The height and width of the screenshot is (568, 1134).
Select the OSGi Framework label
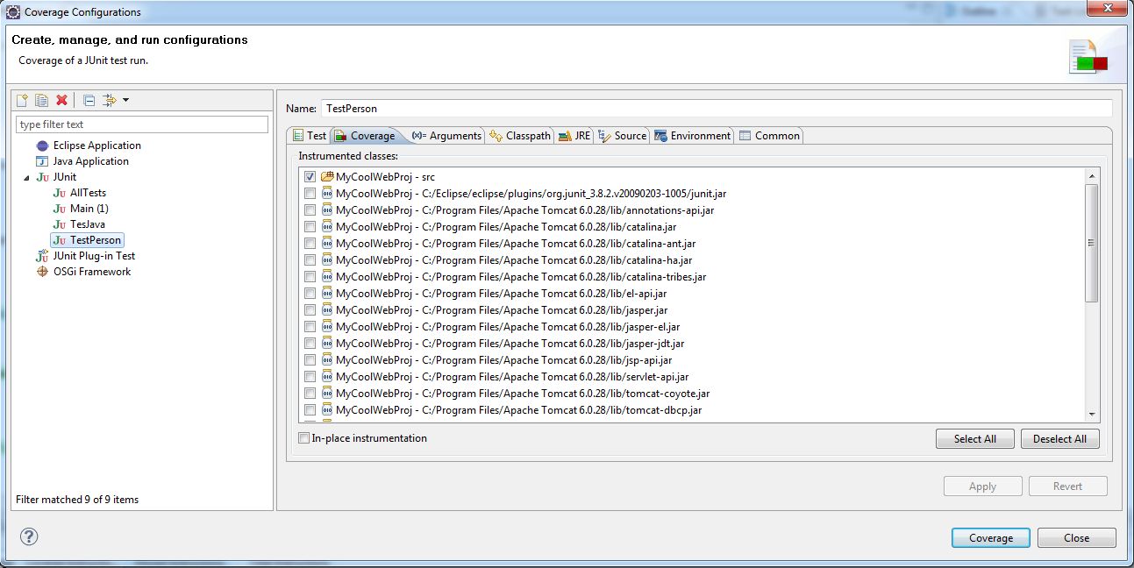click(x=92, y=272)
